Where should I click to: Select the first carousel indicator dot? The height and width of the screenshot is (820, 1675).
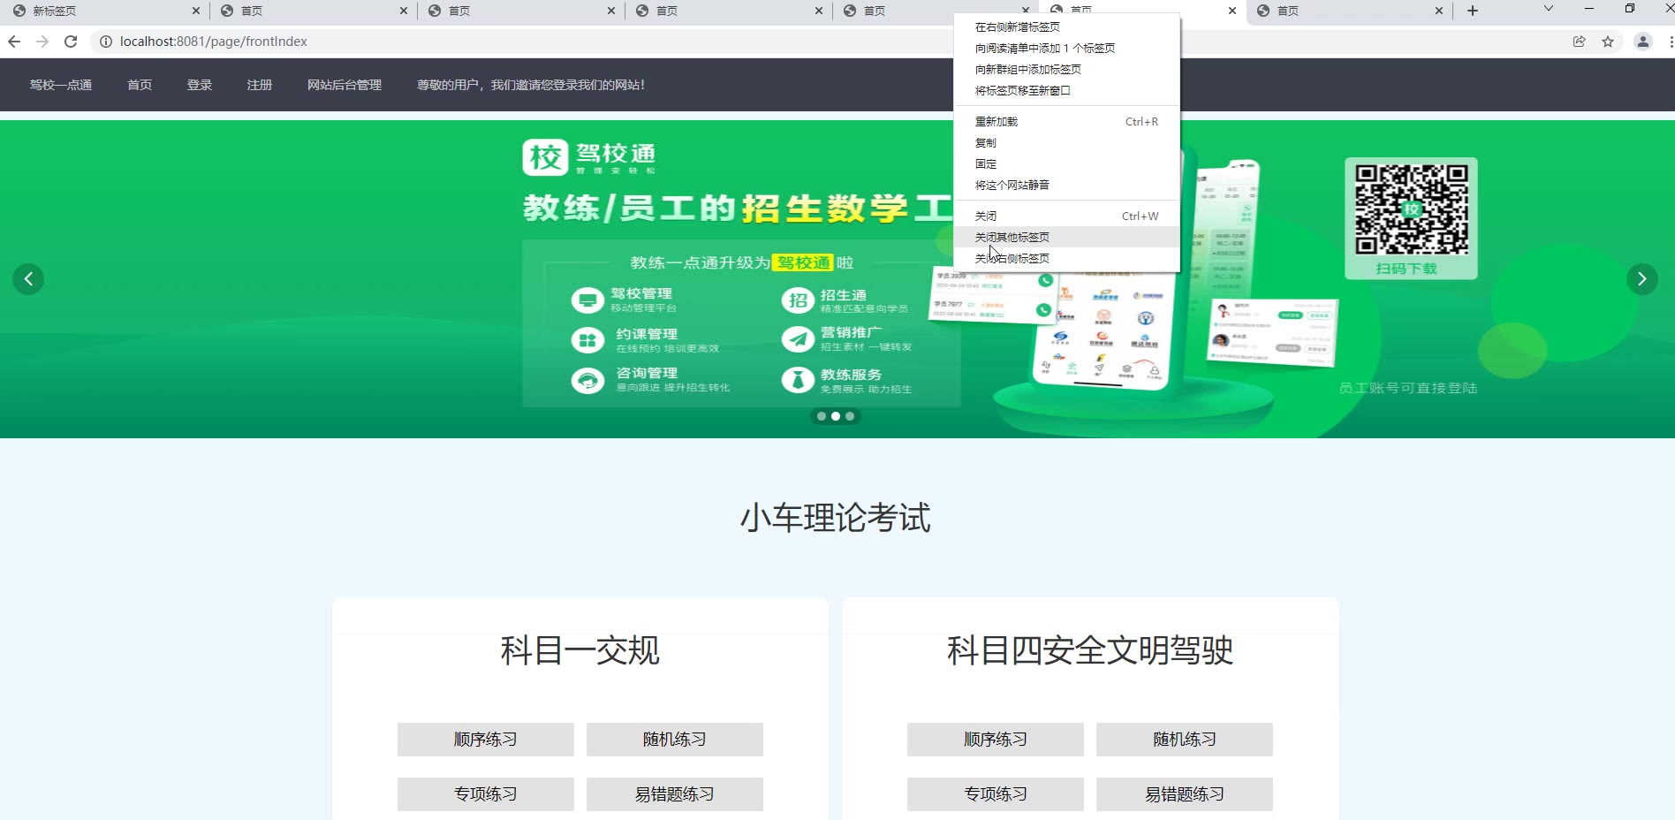(x=822, y=416)
